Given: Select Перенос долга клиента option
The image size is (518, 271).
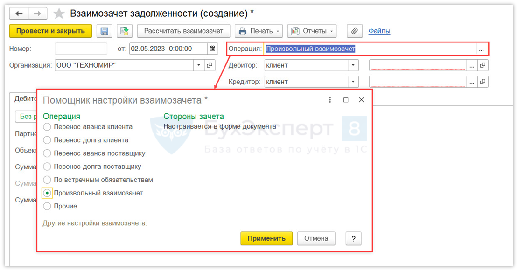Looking at the screenshot, I should [x=85, y=140].
